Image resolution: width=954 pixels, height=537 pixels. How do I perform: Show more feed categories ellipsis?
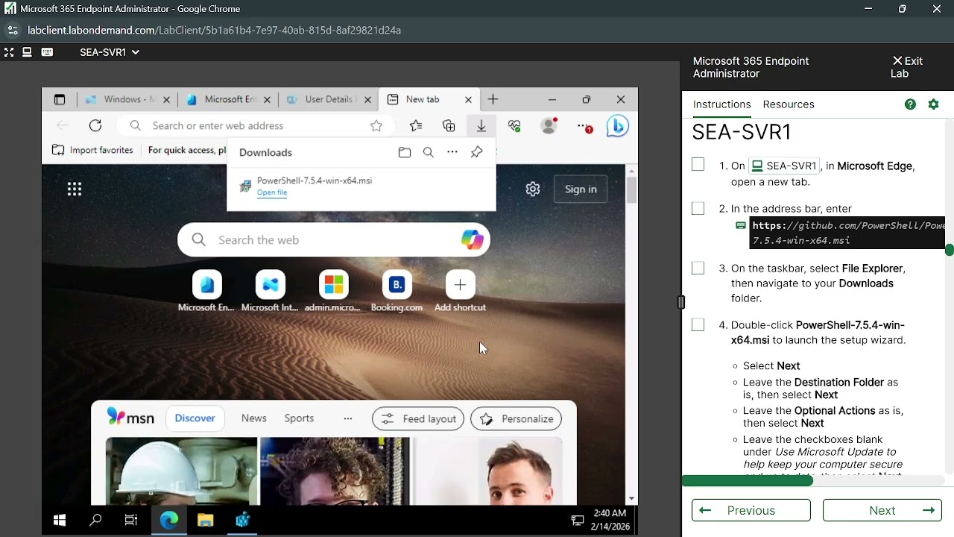347,418
